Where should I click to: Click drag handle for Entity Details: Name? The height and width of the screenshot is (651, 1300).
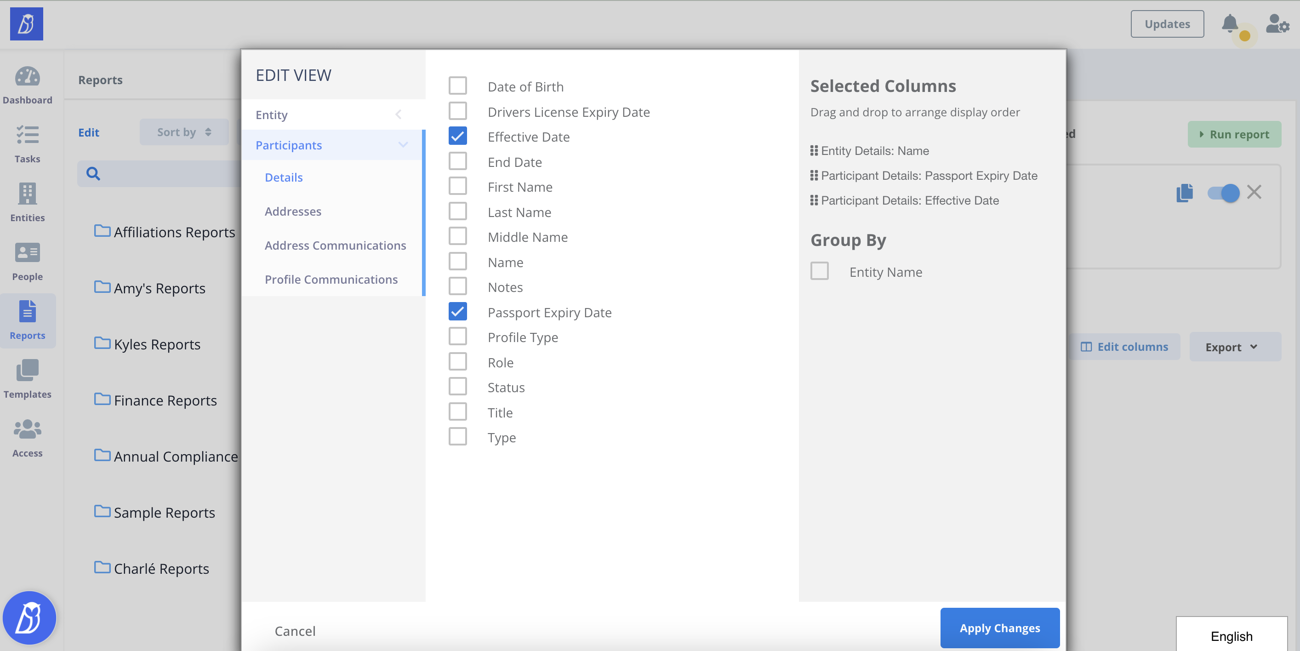pyautogui.click(x=814, y=151)
